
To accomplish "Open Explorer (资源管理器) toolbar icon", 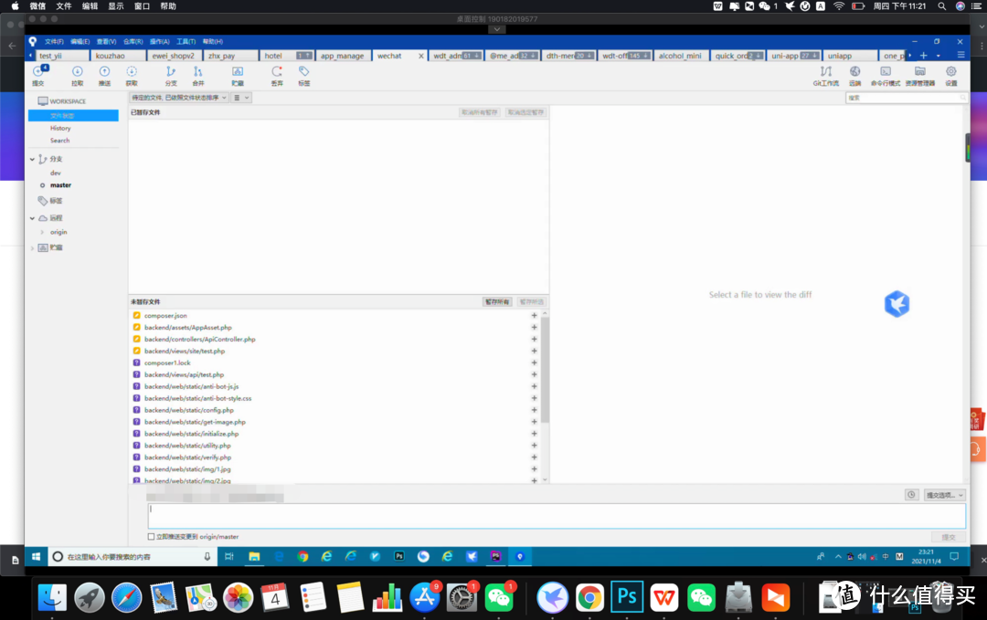I will coord(920,76).
